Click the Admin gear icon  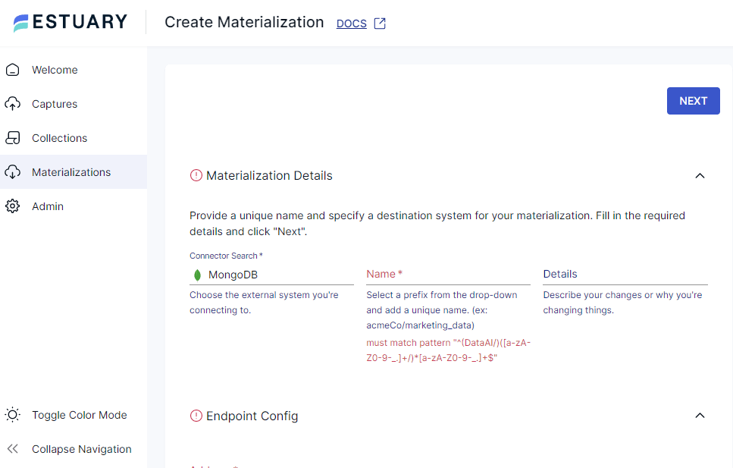pos(12,206)
